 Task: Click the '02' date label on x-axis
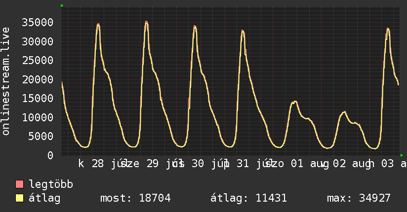(339, 164)
